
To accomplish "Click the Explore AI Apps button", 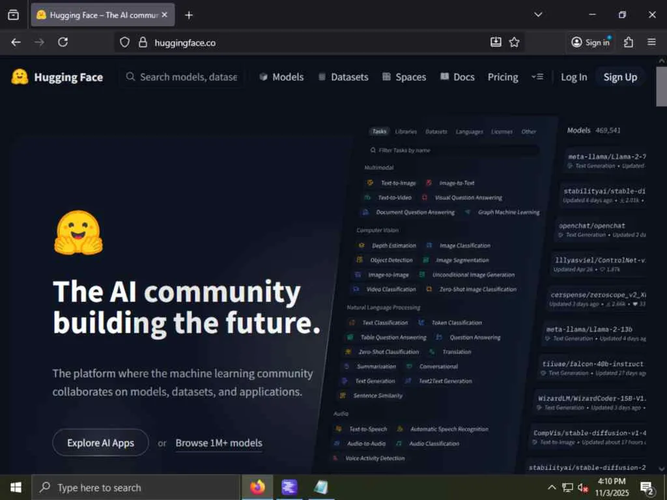I will [100, 443].
